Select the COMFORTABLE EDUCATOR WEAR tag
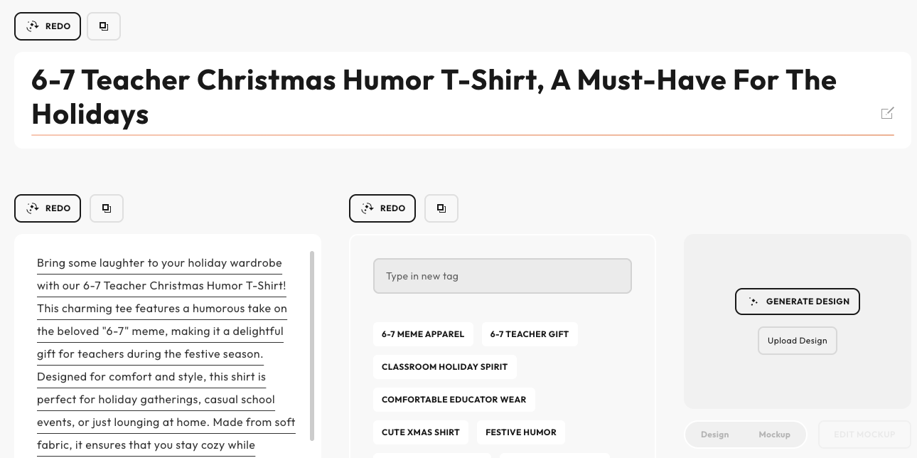 454,400
